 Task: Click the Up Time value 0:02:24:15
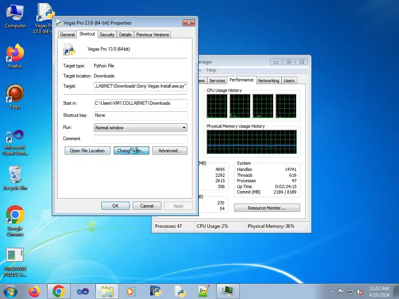pyautogui.click(x=286, y=186)
